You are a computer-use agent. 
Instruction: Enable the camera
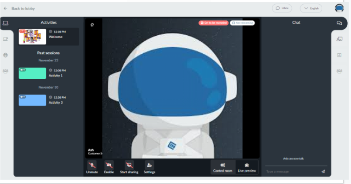coord(109,167)
